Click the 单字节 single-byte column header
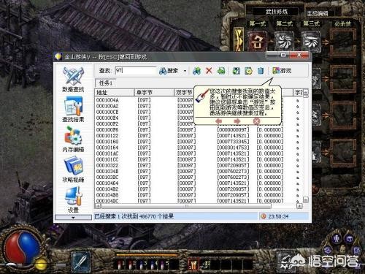365x274 pixels. click(154, 92)
